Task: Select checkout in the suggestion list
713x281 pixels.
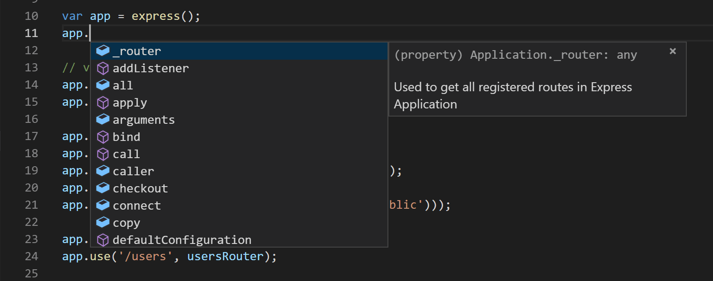Action: coord(140,188)
